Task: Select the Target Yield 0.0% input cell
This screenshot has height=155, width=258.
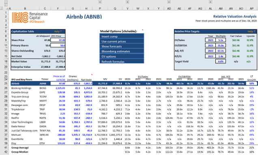Action: [221, 61]
